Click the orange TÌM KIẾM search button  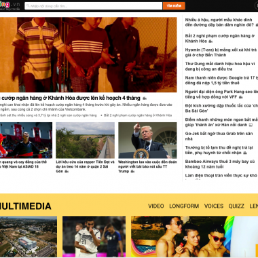click(174, 6)
